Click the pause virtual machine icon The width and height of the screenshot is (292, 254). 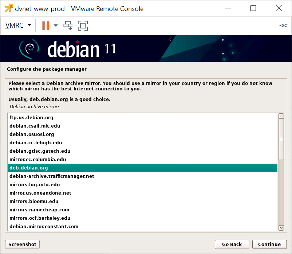pos(46,26)
